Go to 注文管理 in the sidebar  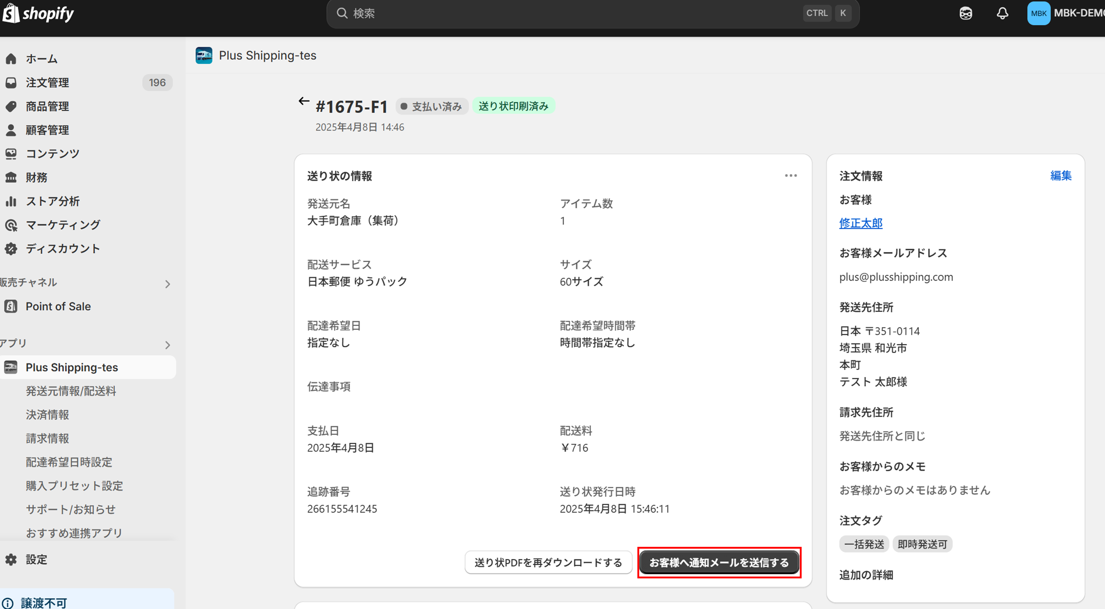click(47, 82)
